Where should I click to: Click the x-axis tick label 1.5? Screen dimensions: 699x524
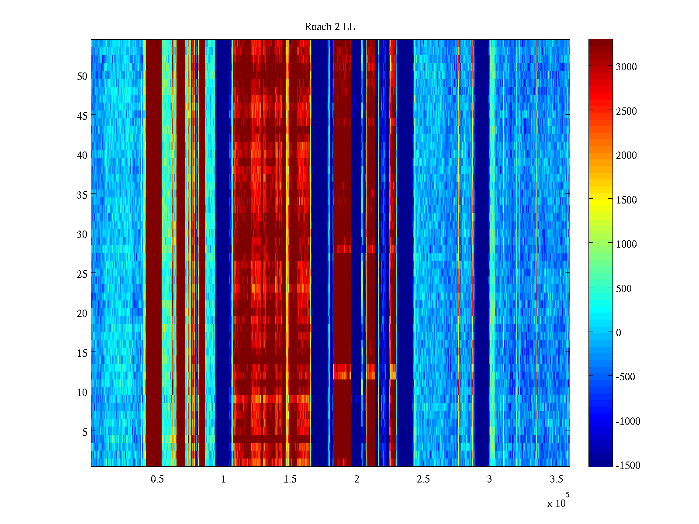[x=290, y=479]
